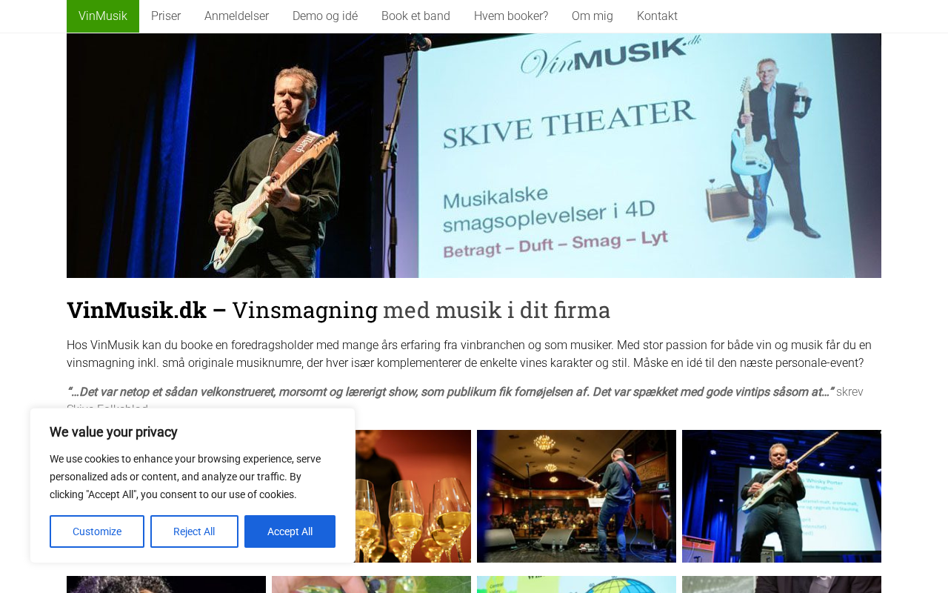Go to the Kontakt page
The width and height of the screenshot is (948, 593).
pyautogui.click(x=657, y=16)
